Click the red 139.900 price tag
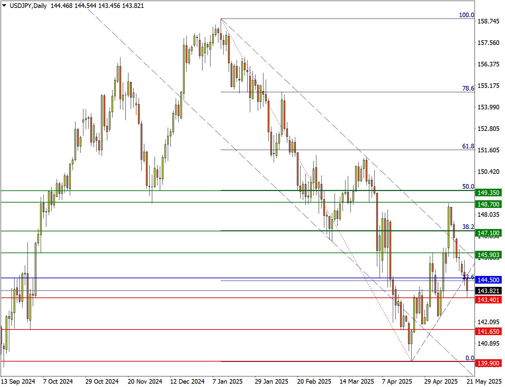The height and width of the screenshot is (387, 505). click(488, 363)
